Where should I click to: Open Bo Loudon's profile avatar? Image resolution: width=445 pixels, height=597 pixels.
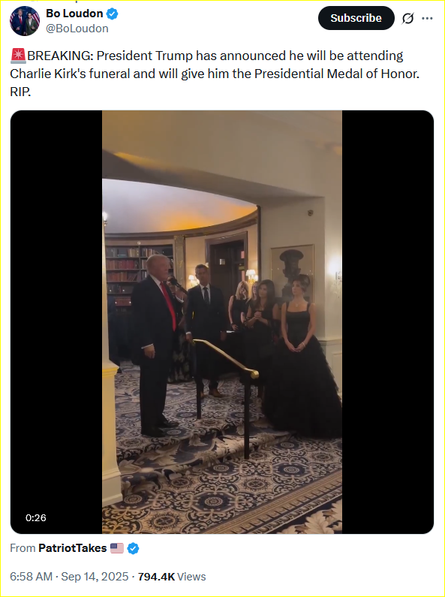click(x=25, y=21)
